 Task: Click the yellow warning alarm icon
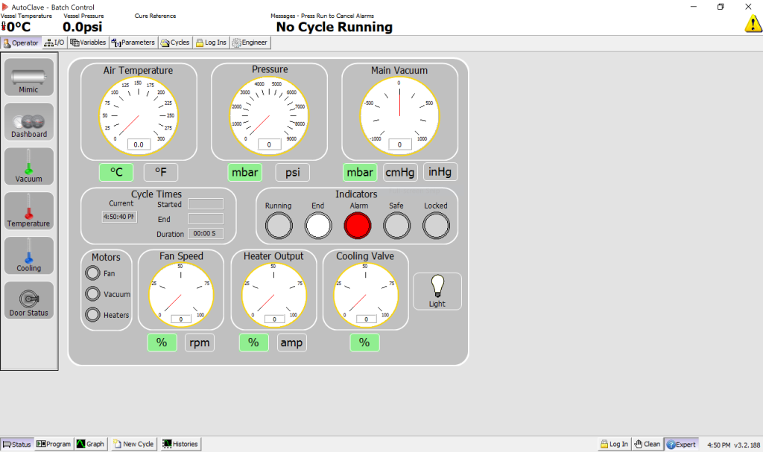point(753,23)
